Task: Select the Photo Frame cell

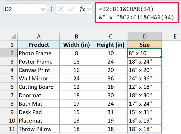Action: point(39,53)
